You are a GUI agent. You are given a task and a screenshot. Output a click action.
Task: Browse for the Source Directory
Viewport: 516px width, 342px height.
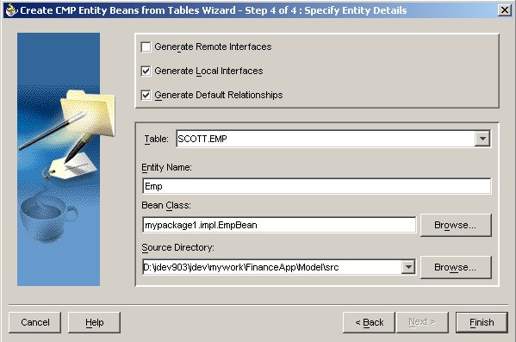(x=456, y=267)
